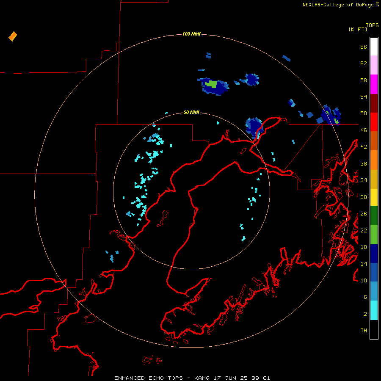Click the bright red swatch in the TOPS legend

coord(374,122)
